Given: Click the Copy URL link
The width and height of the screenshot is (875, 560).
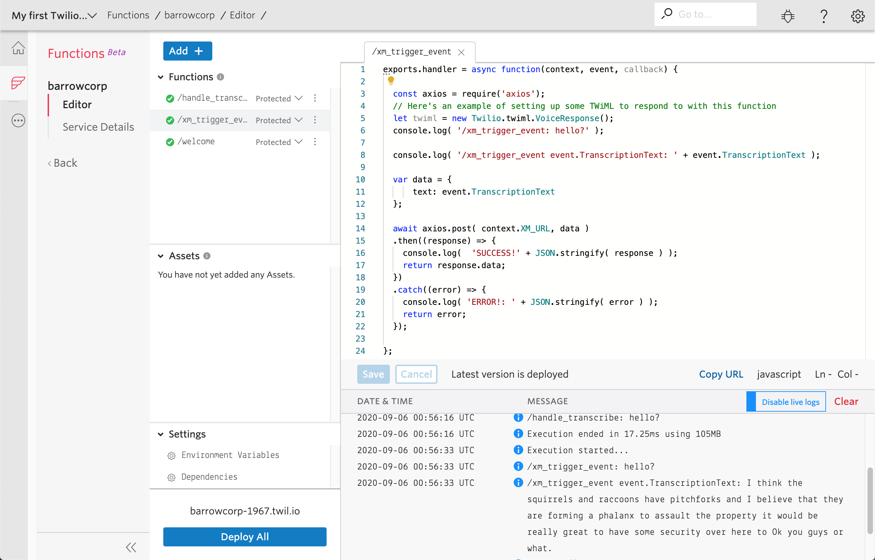Looking at the screenshot, I should 721,374.
